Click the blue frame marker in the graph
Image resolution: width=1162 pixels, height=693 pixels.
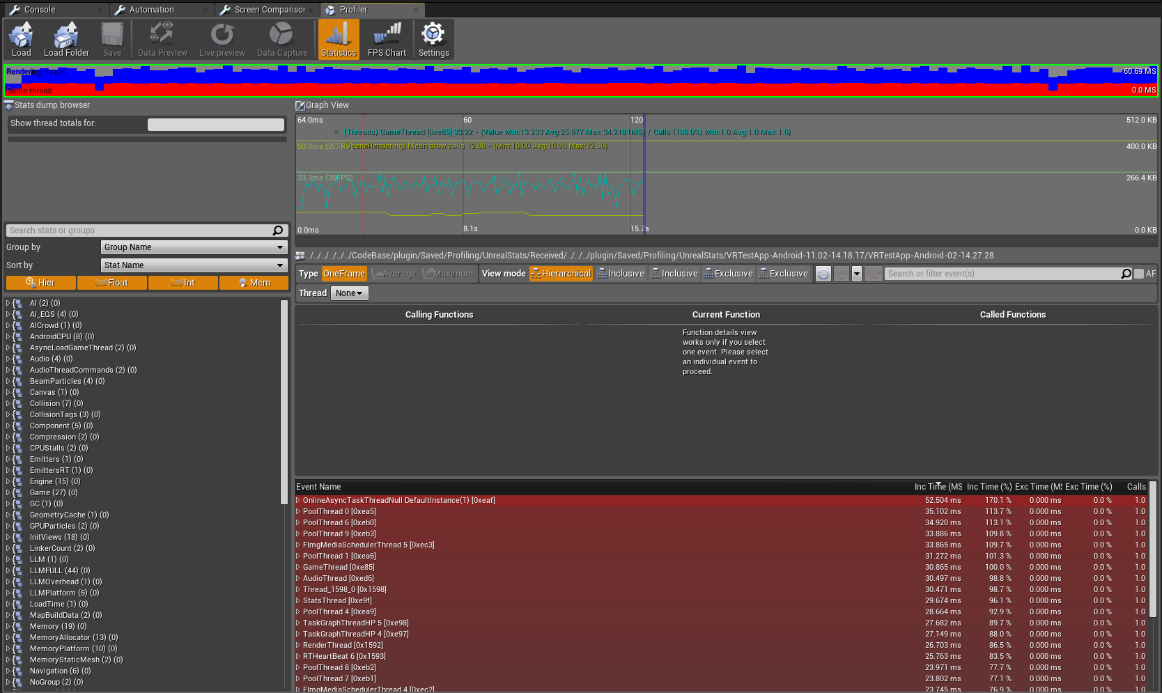click(644, 174)
